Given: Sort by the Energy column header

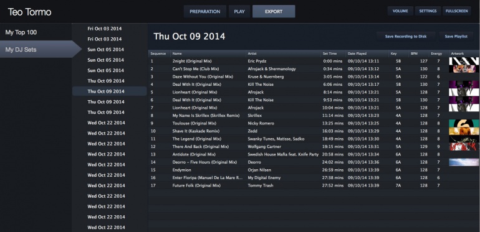Looking at the screenshot, I should click(439, 53).
